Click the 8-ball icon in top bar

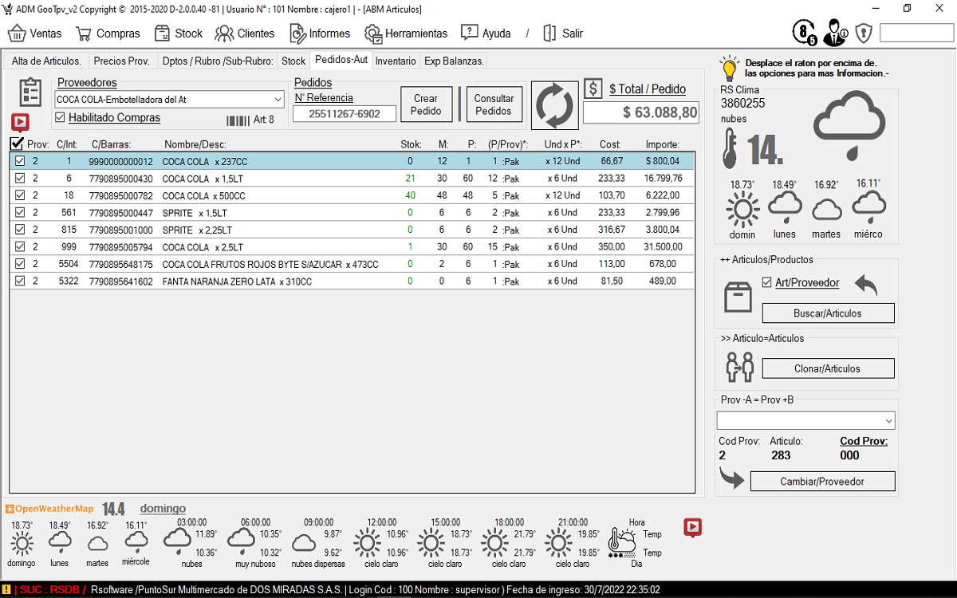[x=804, y=32]
